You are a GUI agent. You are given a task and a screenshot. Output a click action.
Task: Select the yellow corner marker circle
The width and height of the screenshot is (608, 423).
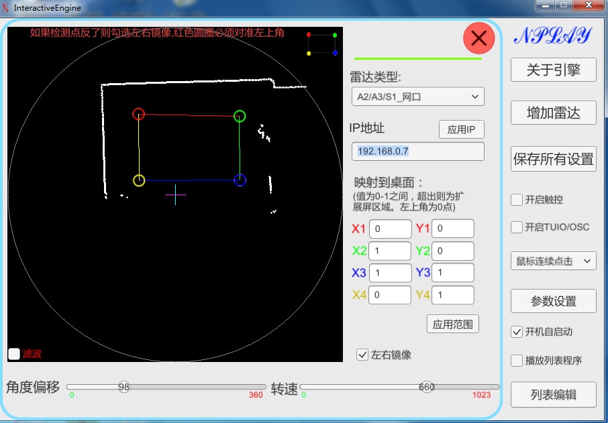[x=139, y=180]
